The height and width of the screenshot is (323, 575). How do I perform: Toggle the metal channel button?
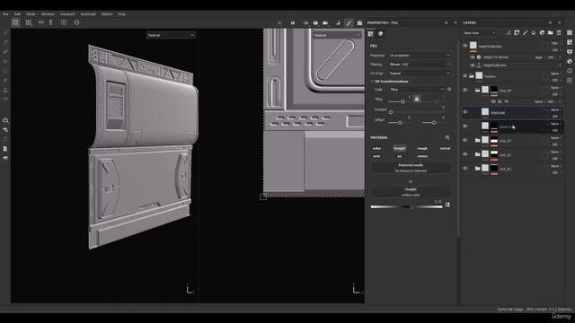[445, 148]
